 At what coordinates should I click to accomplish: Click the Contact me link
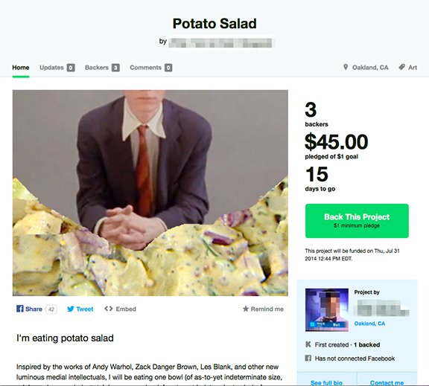(387, 383)
